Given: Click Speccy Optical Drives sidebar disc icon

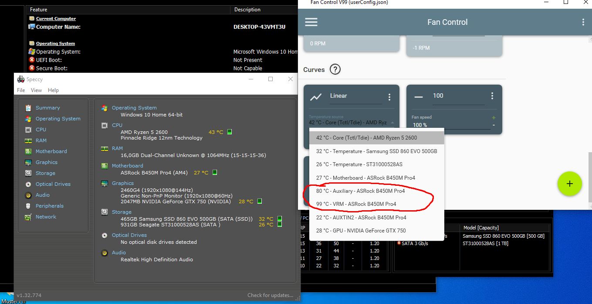Looking at the screenshot, I should pos(28,184).
